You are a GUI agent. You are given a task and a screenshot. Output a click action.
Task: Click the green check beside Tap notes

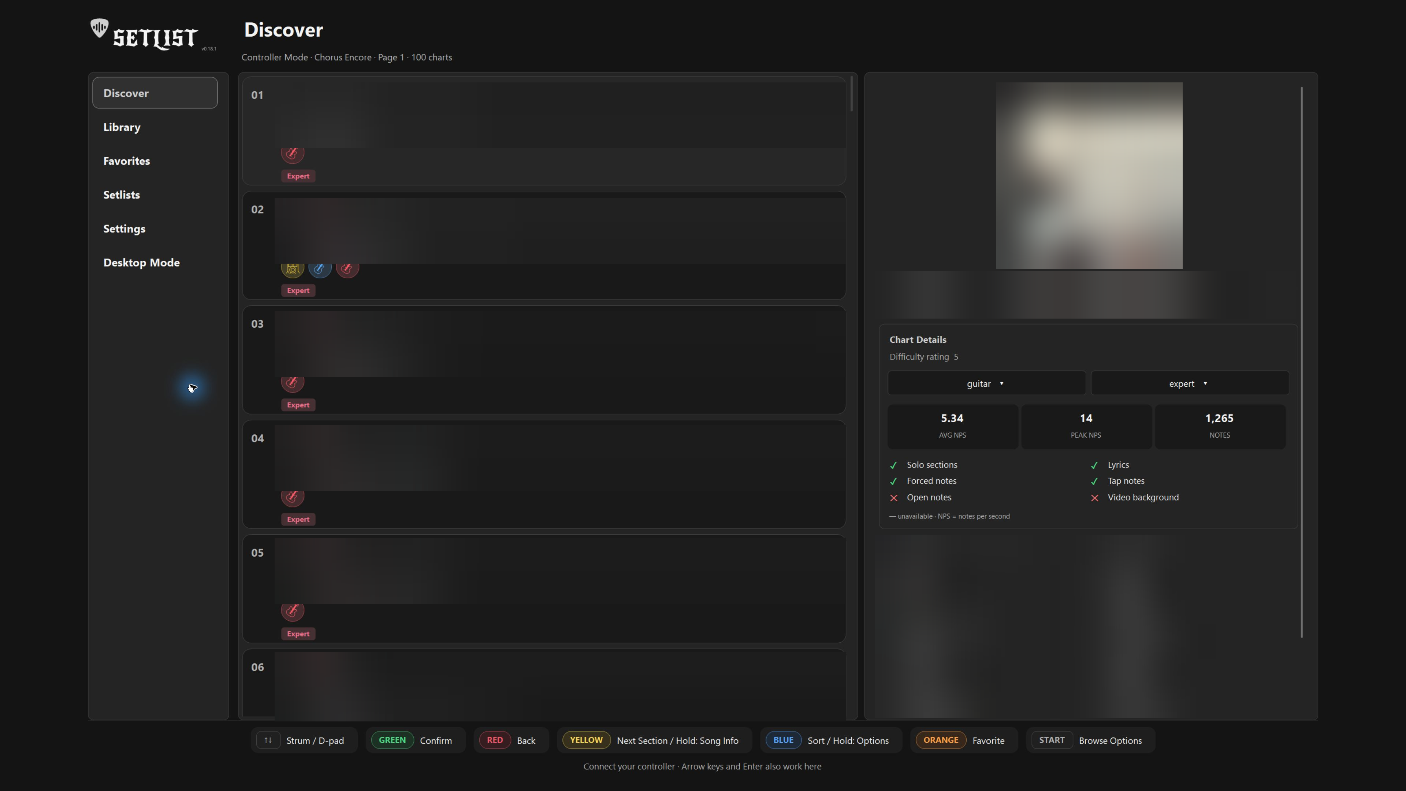coord(1094,482)
